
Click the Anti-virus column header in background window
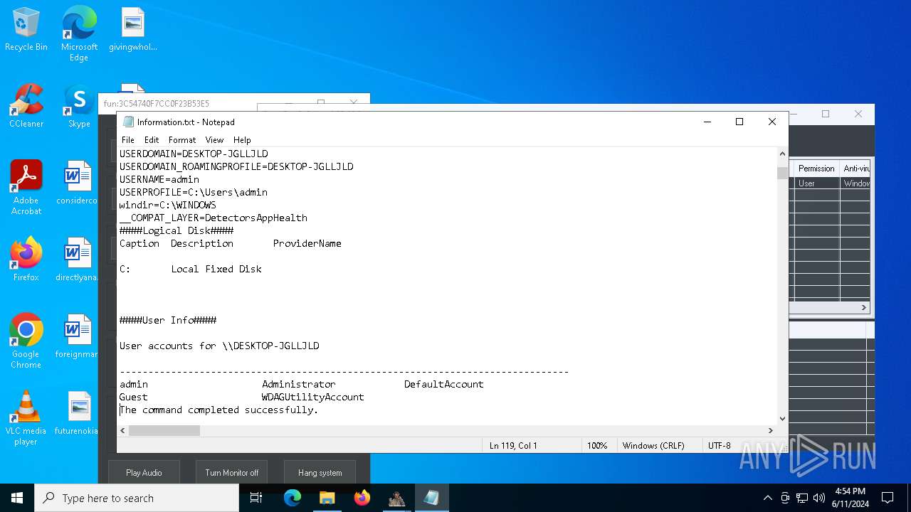point(855,169)
